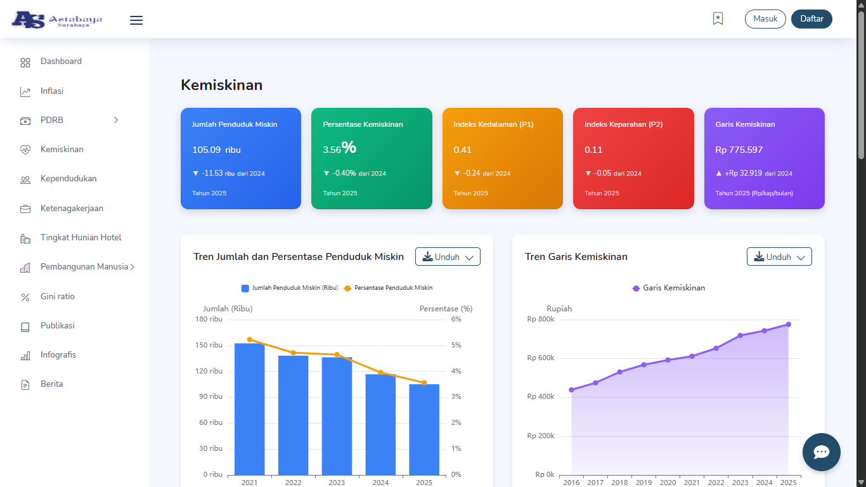Toggle the hamburger sidebar menu

coord(136,20)
